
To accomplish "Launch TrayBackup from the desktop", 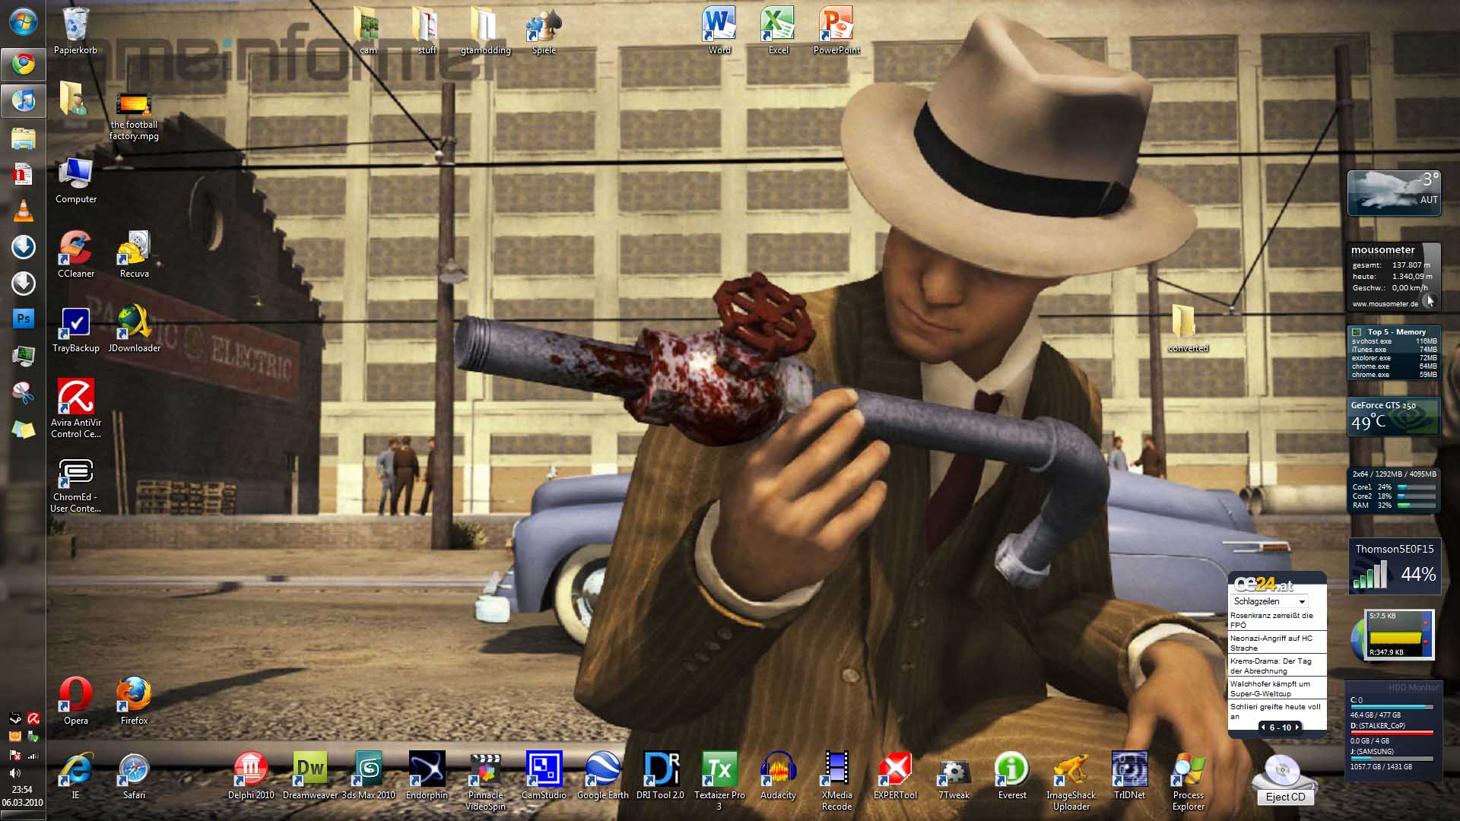I will tap(76, 329).
